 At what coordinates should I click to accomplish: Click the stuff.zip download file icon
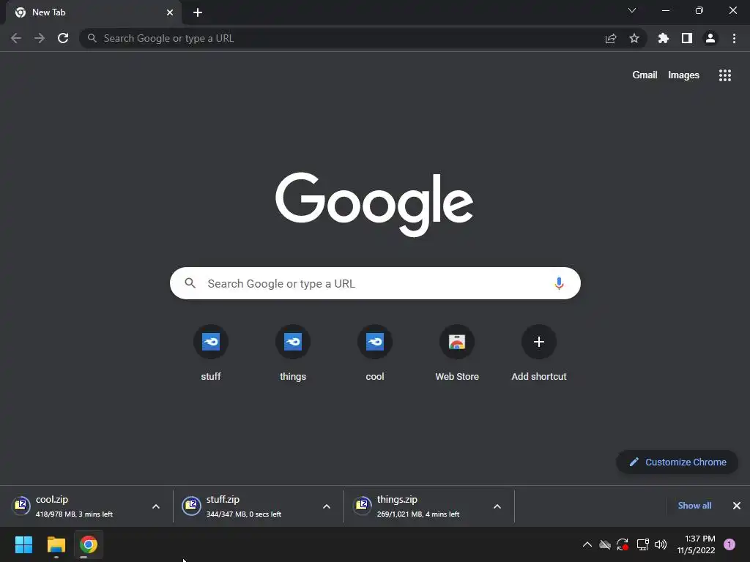click(x=191, y=505)
